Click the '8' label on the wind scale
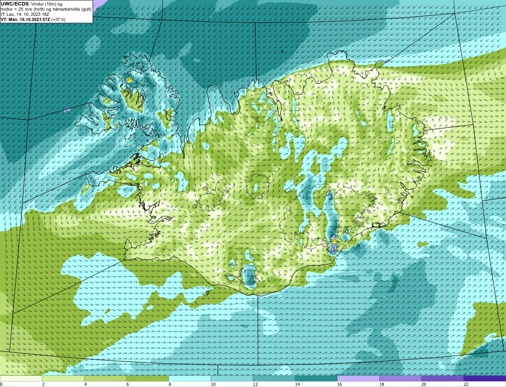The height and width of the screenshot is (387, 506). [x=170, y=384]
